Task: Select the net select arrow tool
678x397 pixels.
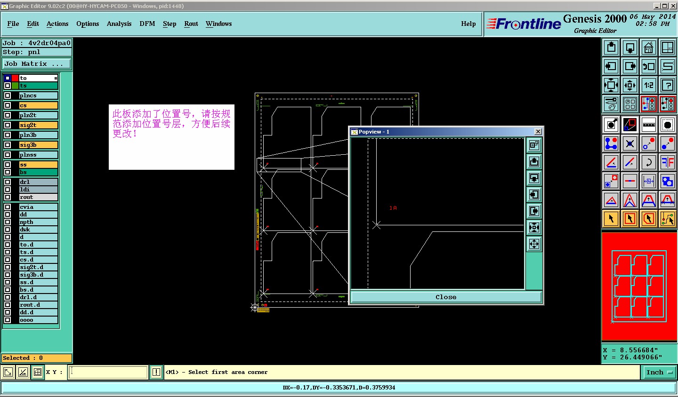Action: tap(668, 219)
